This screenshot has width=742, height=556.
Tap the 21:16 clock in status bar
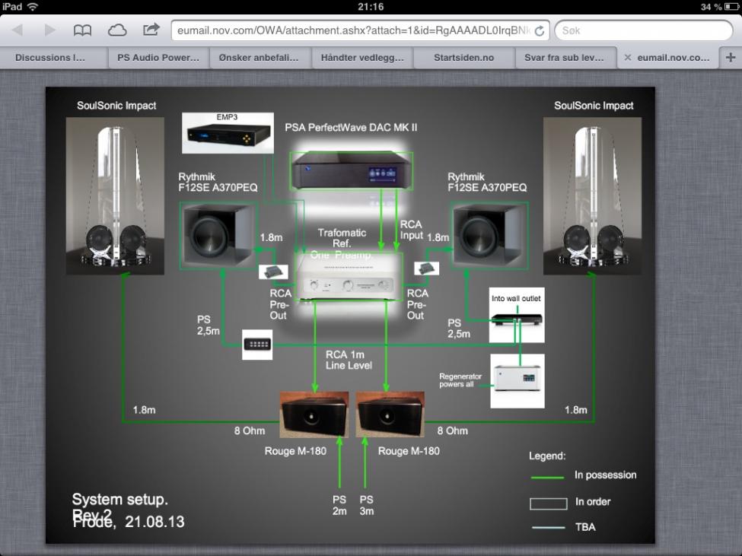pos(371,7)
